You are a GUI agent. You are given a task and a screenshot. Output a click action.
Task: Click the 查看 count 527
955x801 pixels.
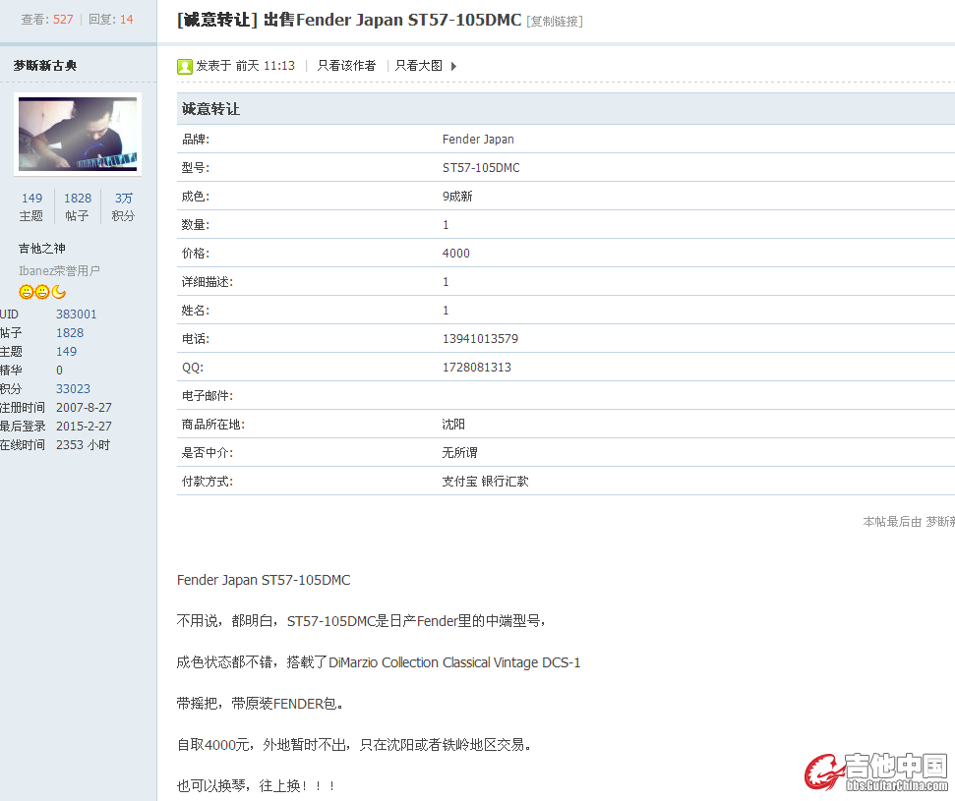pos(63,20)
